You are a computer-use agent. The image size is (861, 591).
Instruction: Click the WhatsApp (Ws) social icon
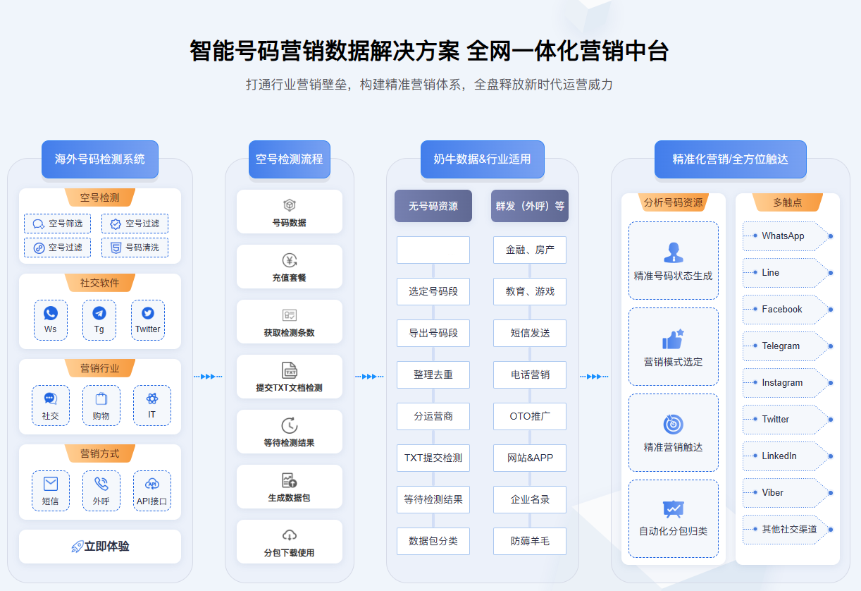tap(51, 313)
